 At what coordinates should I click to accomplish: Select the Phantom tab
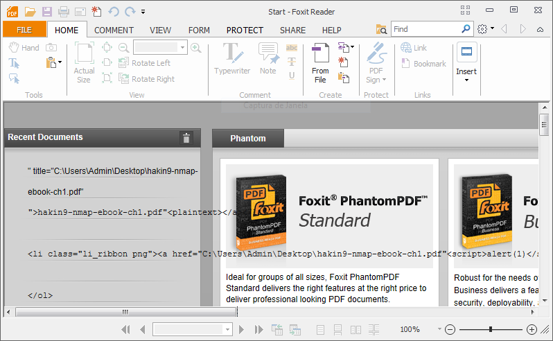[x=248, y=138]
